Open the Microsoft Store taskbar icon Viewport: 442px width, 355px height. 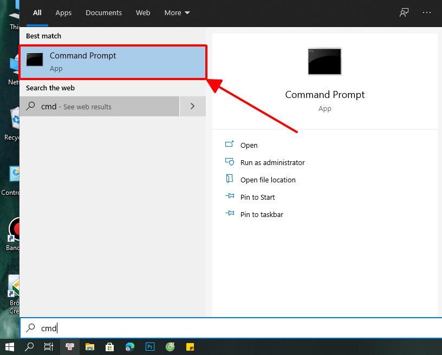[x=110, y=347]
